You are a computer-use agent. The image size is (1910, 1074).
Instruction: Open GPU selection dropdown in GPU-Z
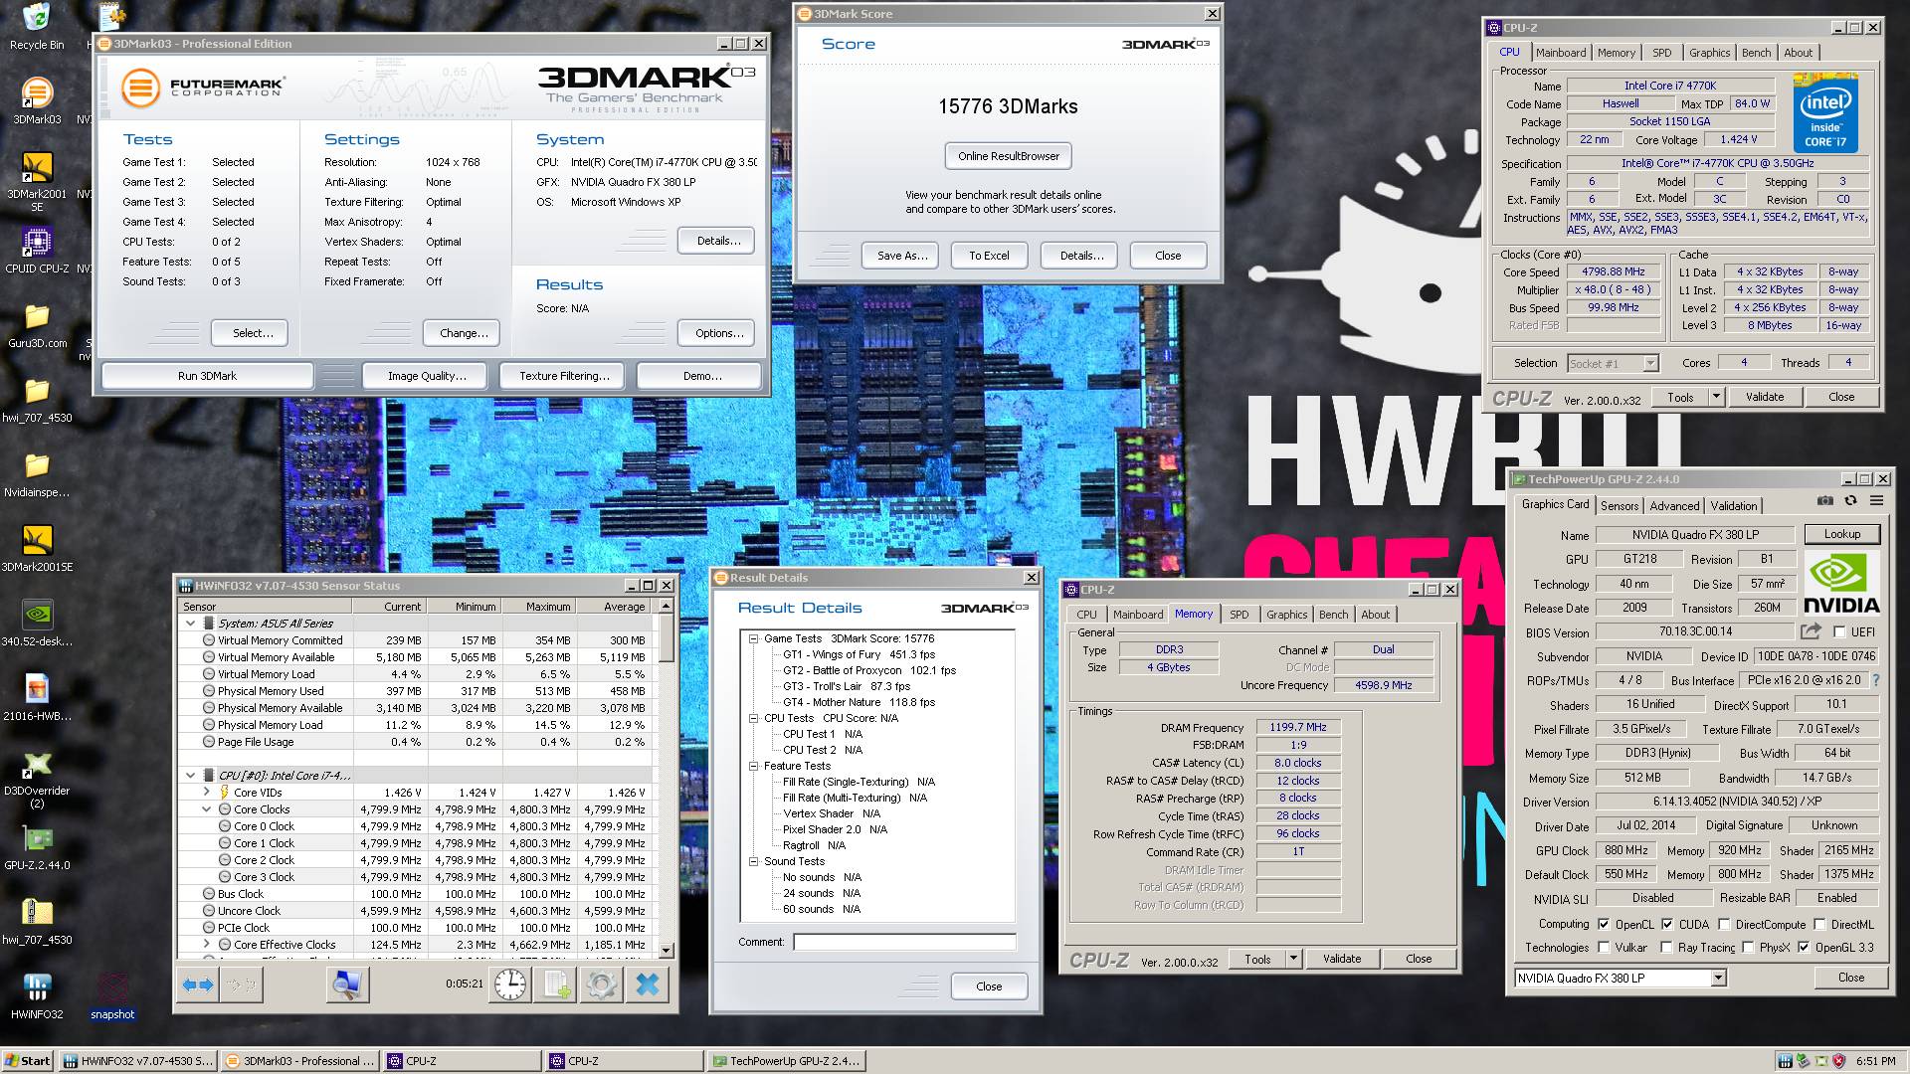point(1718,979)
